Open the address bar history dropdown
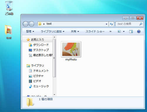The height and width of the screenshot is (112, 147). (106, 24)
